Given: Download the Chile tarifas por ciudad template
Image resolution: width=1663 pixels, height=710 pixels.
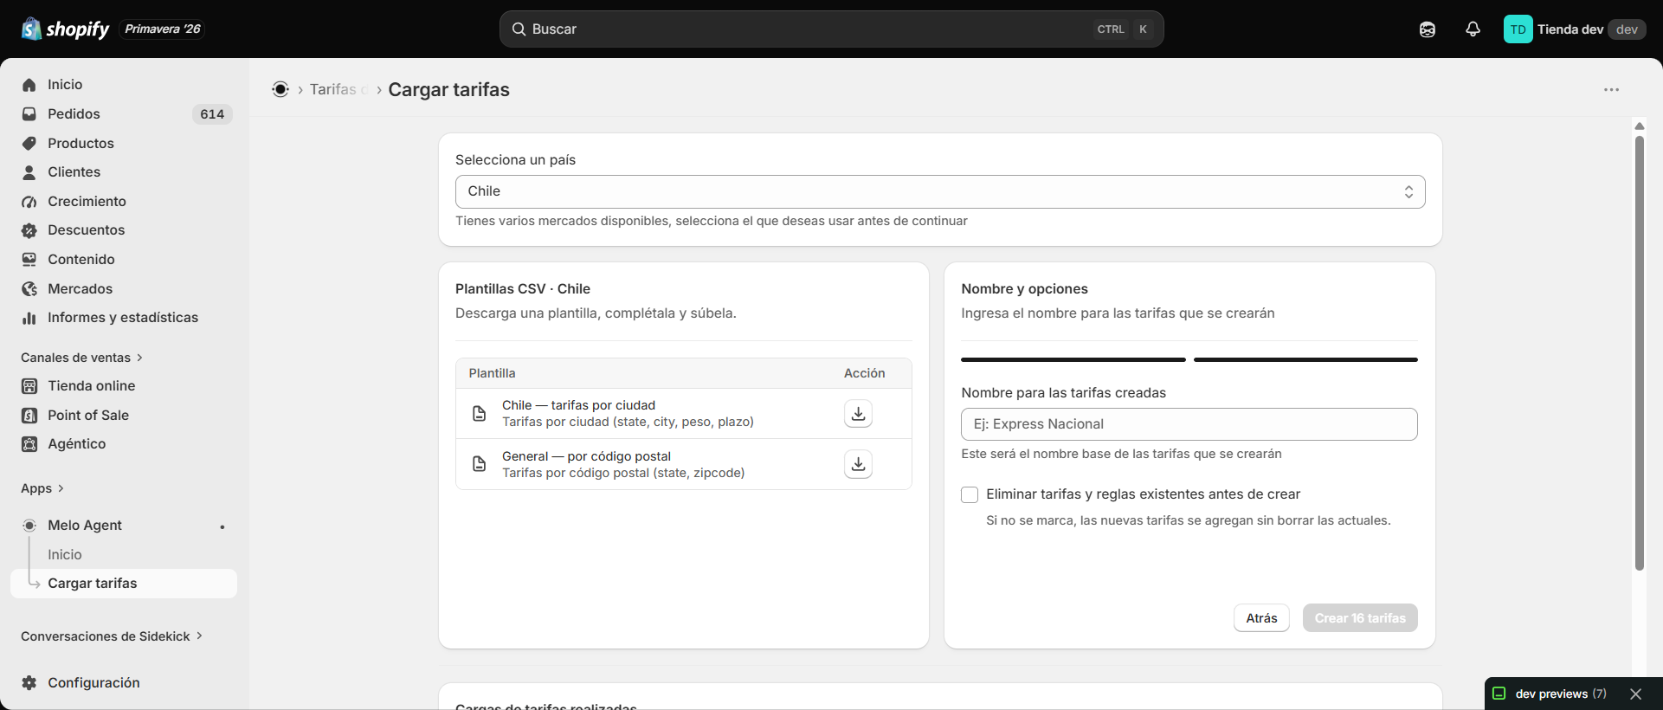Looking at the screenshot, I should click(858, 414).
